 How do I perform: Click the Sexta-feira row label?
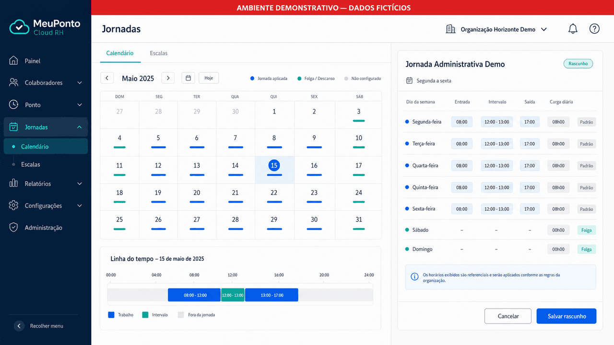coord(424,209)
